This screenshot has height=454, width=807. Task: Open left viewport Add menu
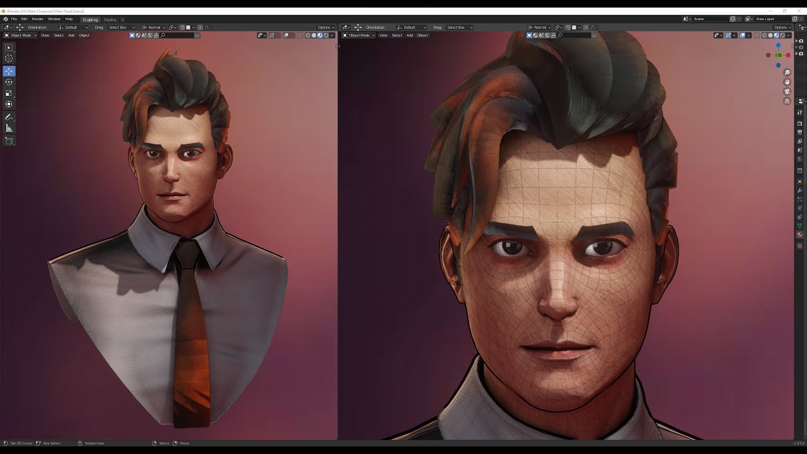[71, 35]
